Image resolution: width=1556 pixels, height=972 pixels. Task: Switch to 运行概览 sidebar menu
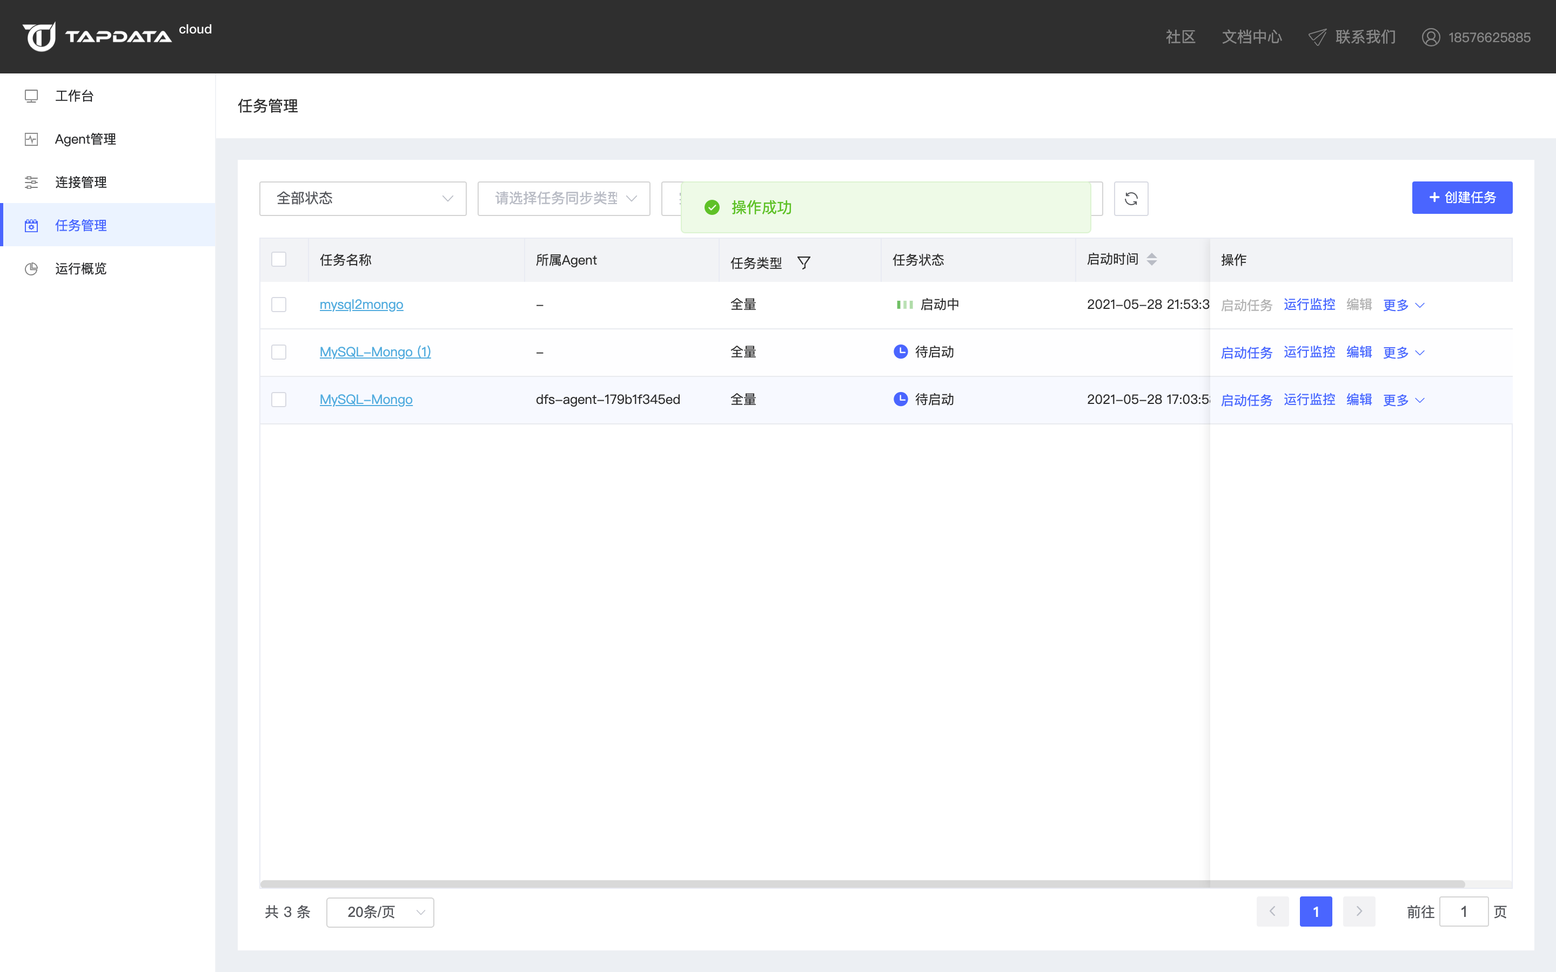click(81, 269)
